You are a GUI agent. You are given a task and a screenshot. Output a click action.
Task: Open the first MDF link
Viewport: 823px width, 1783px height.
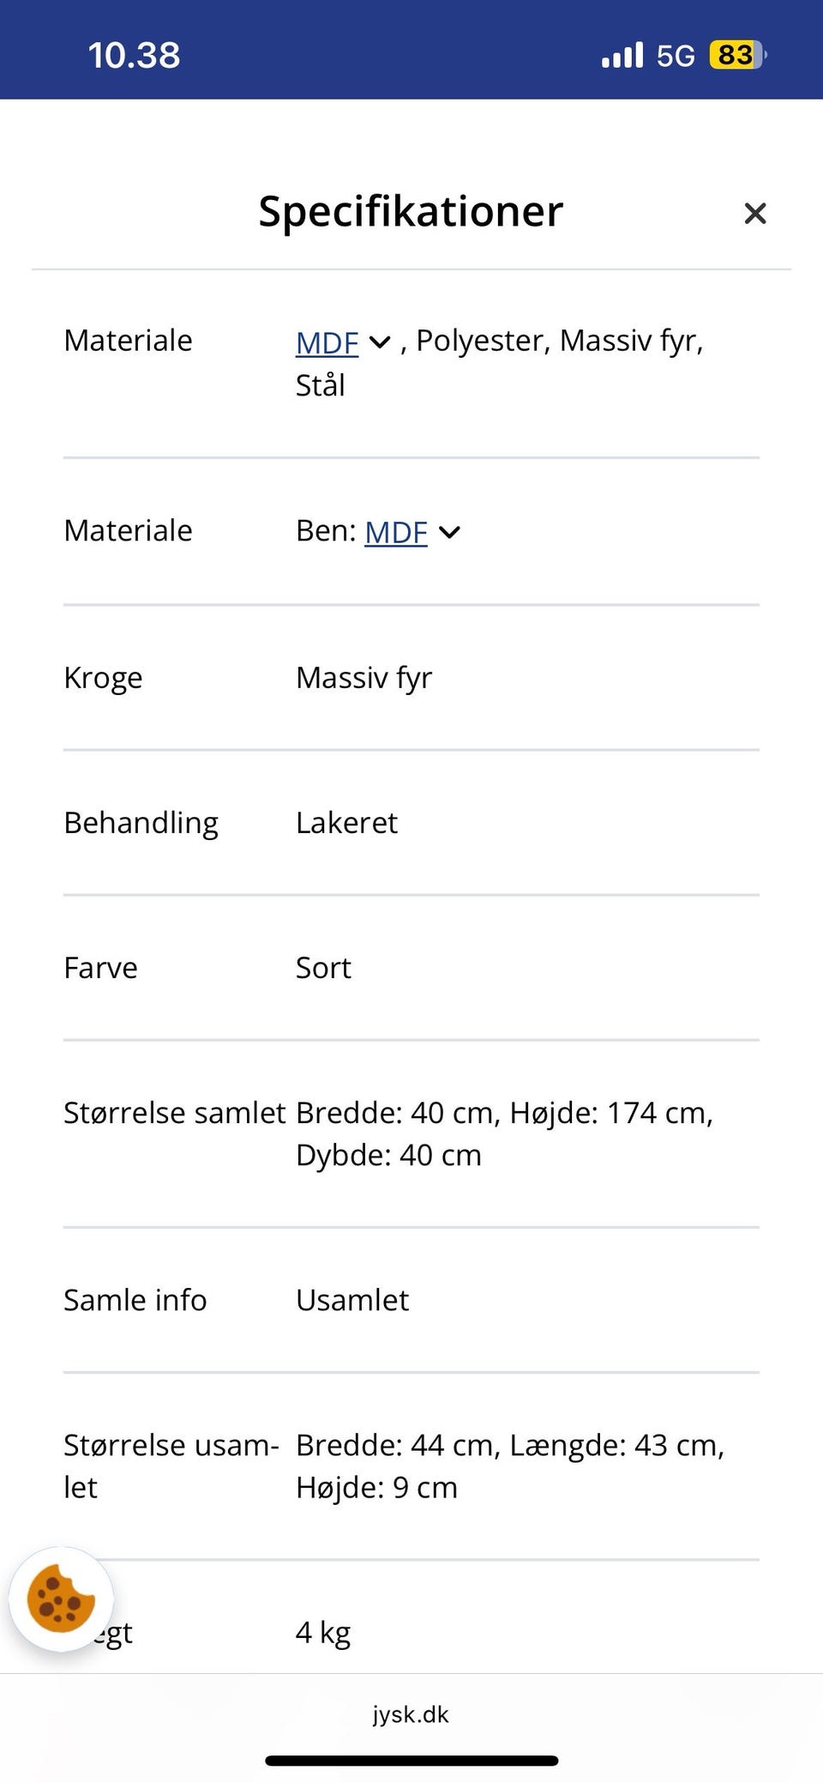(327, 341)
